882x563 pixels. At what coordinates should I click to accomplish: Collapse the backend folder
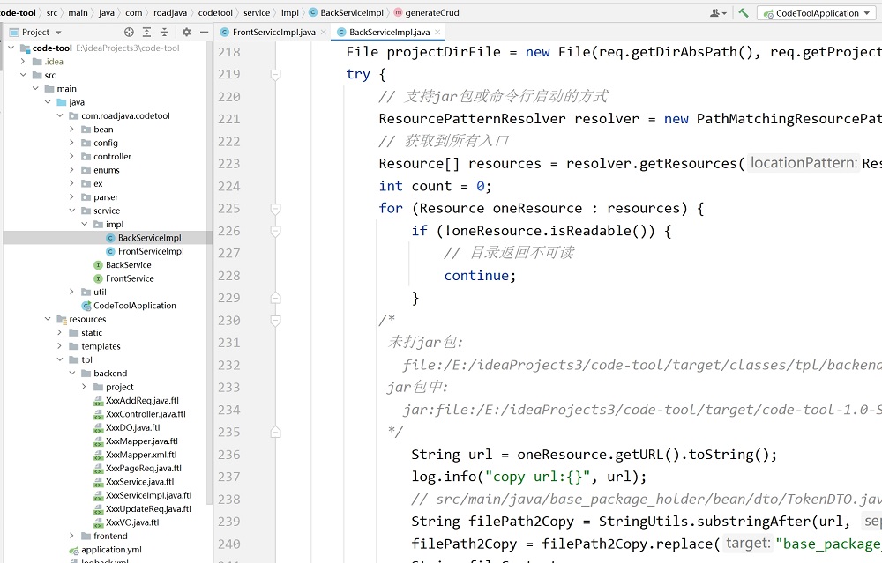[x=71, y=373]
